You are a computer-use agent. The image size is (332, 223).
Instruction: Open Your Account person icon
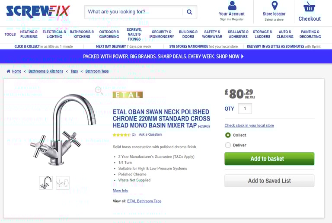pos(232,6)
